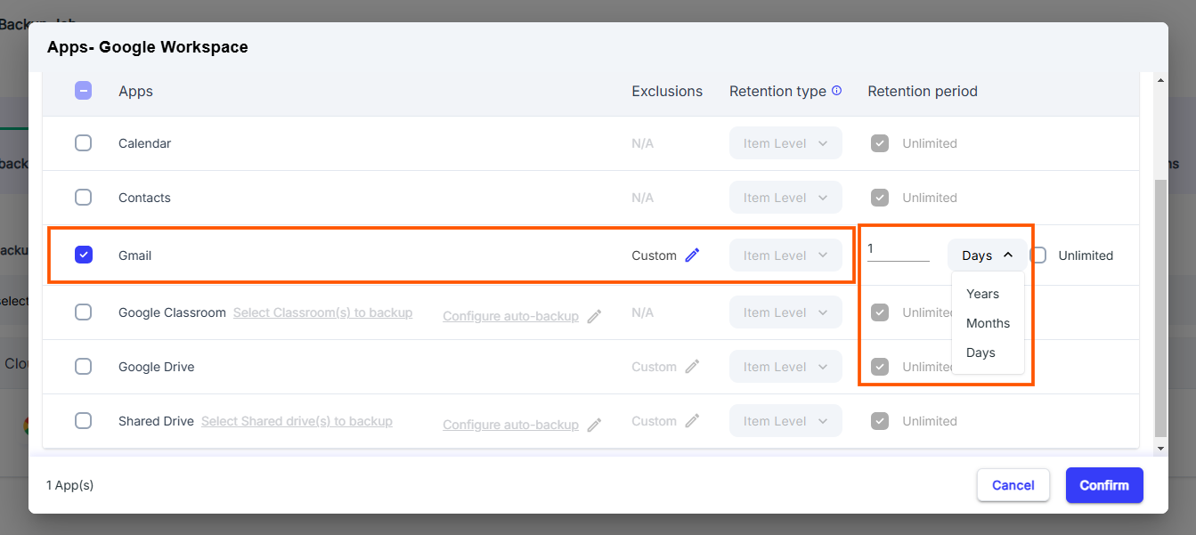Click the Calendar app name
1196x535 pixels.
144,143
